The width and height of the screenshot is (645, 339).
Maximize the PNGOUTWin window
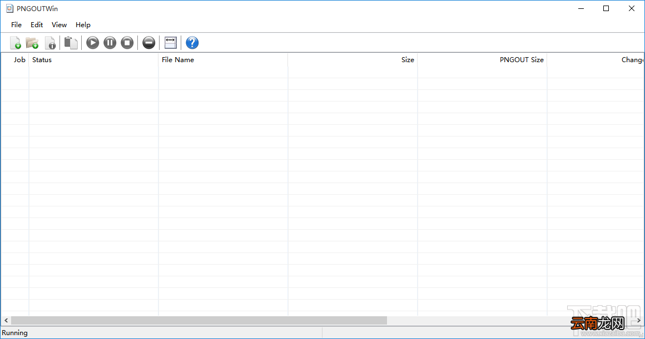606,9
